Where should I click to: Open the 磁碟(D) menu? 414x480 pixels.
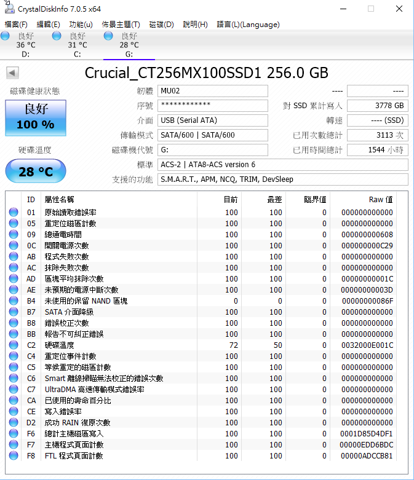coord(161,25)
